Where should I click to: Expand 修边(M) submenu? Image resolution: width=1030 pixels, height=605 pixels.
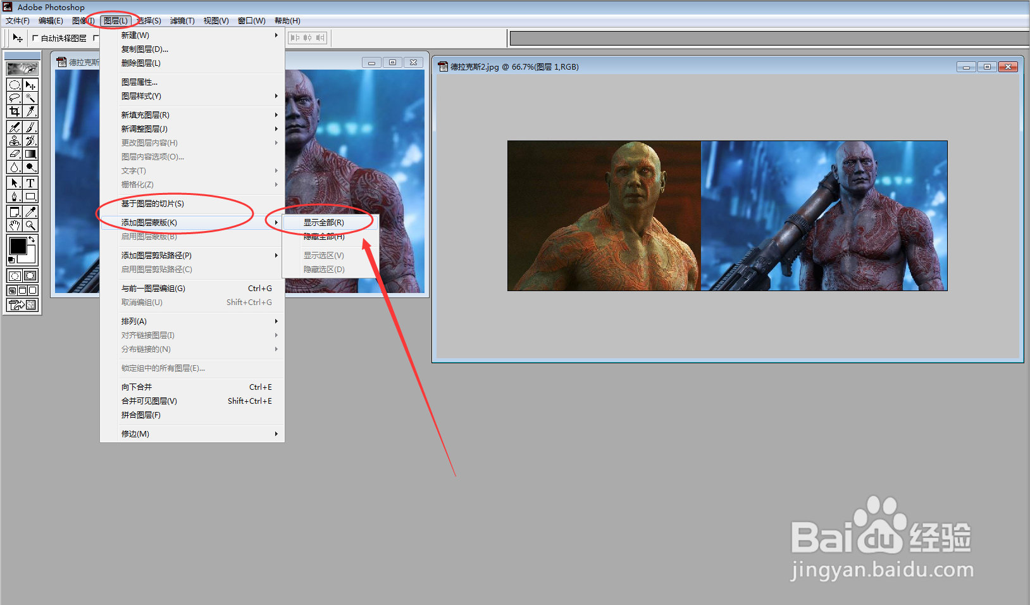point(192,434)
